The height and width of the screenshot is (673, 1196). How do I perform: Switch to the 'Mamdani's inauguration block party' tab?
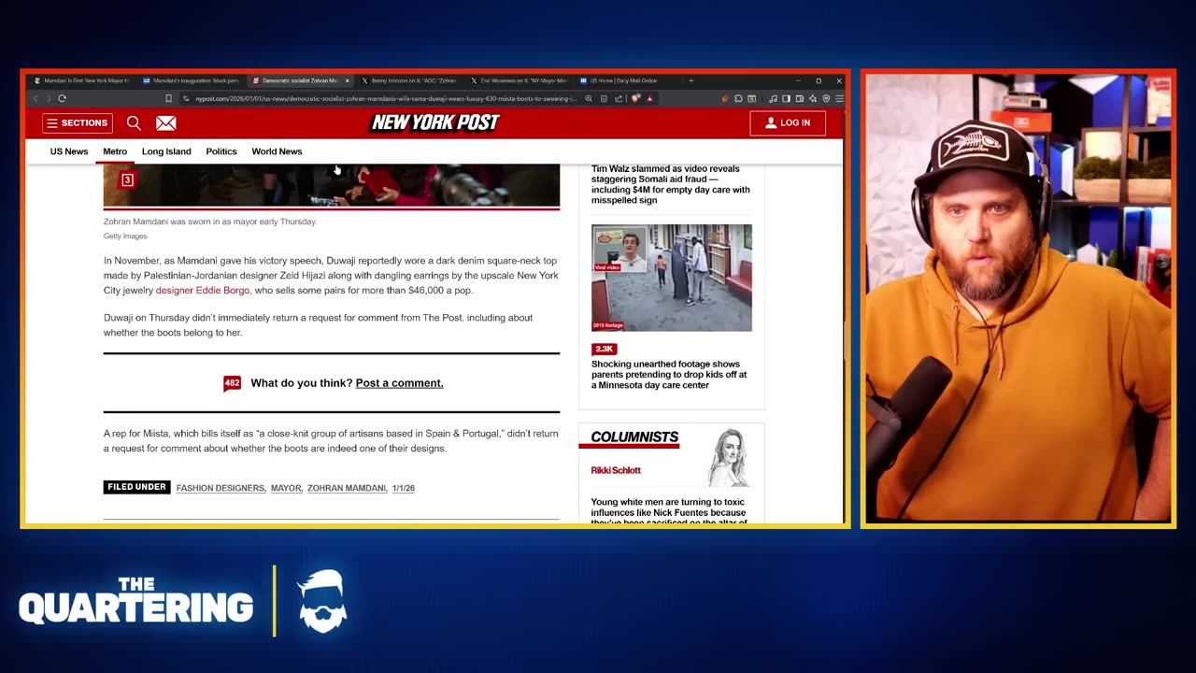191,80
